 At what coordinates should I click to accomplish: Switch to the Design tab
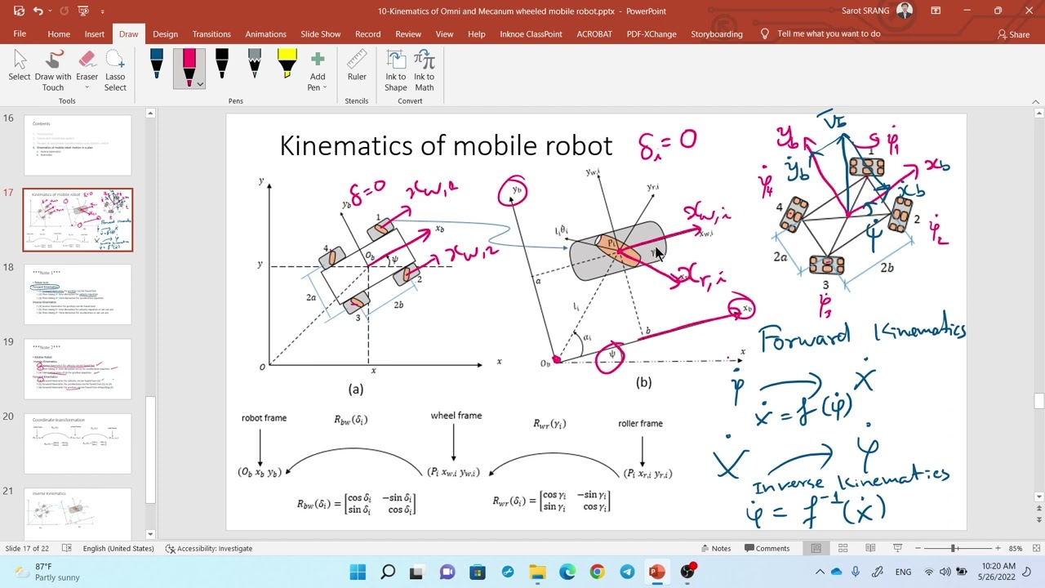pos(165,33)
